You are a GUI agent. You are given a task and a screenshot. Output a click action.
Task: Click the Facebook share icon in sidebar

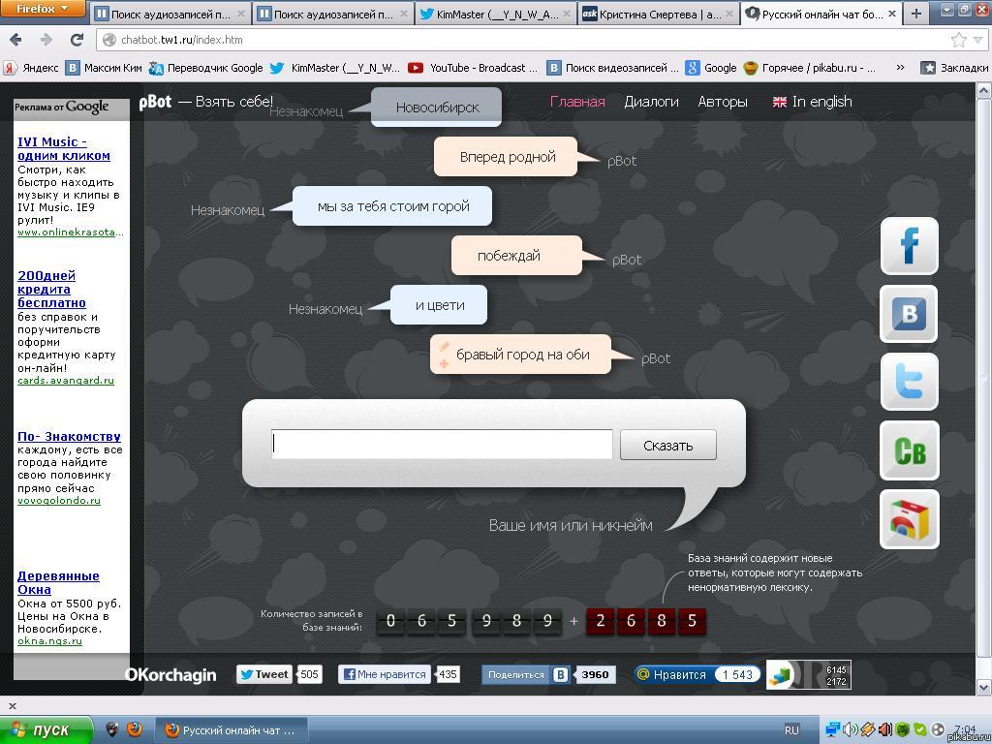(909, 246)
